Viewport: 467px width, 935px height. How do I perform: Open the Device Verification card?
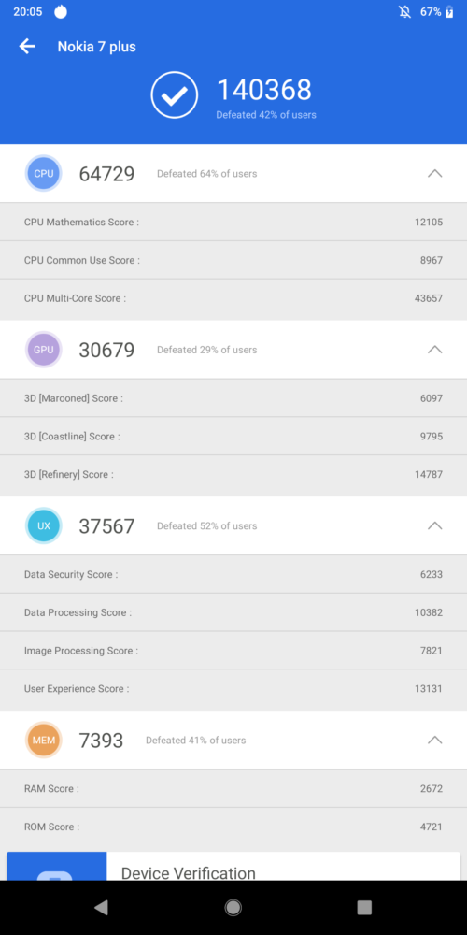233,866
